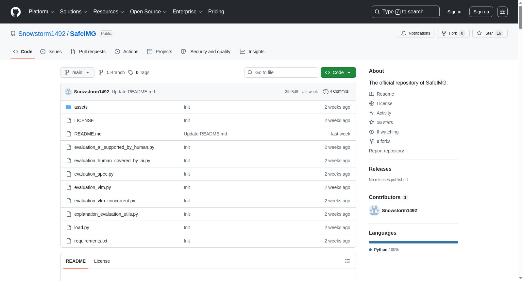
Task: Expand the Open Source menu
Action: [x=148, y=12]
